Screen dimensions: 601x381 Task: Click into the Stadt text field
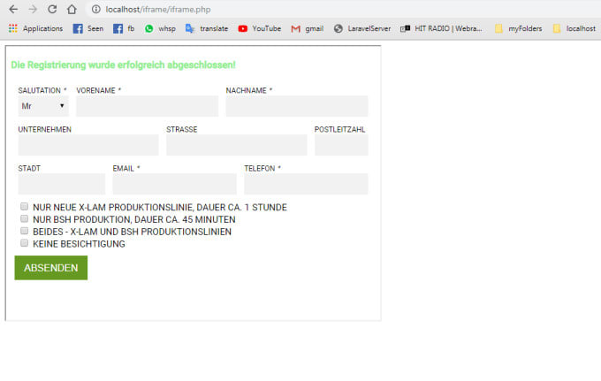pyautogui.click(x=61, y=184)
